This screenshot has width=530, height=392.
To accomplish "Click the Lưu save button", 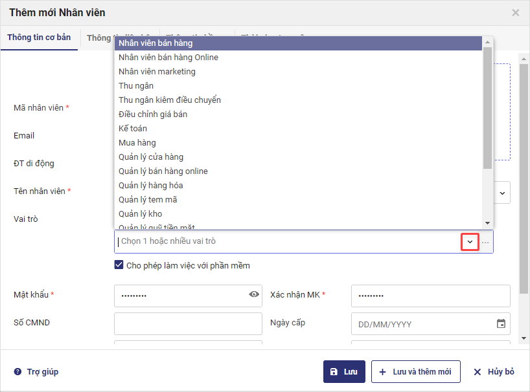I will [x=344, y=372].
